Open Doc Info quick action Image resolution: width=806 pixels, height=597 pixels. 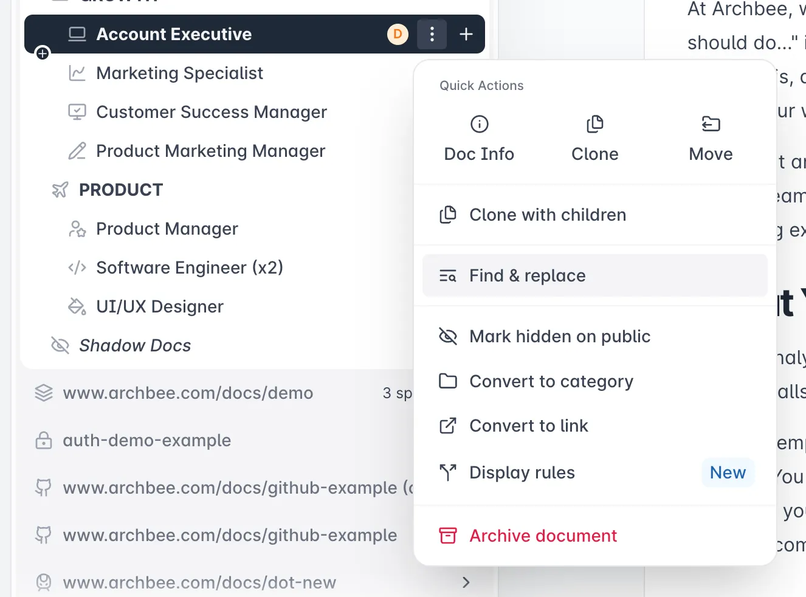(479, 139)
